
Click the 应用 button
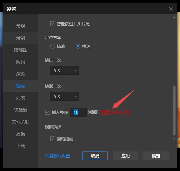click(x=126, y=156)
